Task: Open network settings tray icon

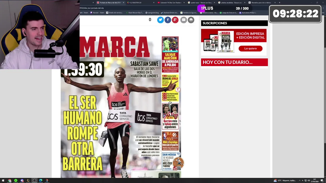Action: 306,180
